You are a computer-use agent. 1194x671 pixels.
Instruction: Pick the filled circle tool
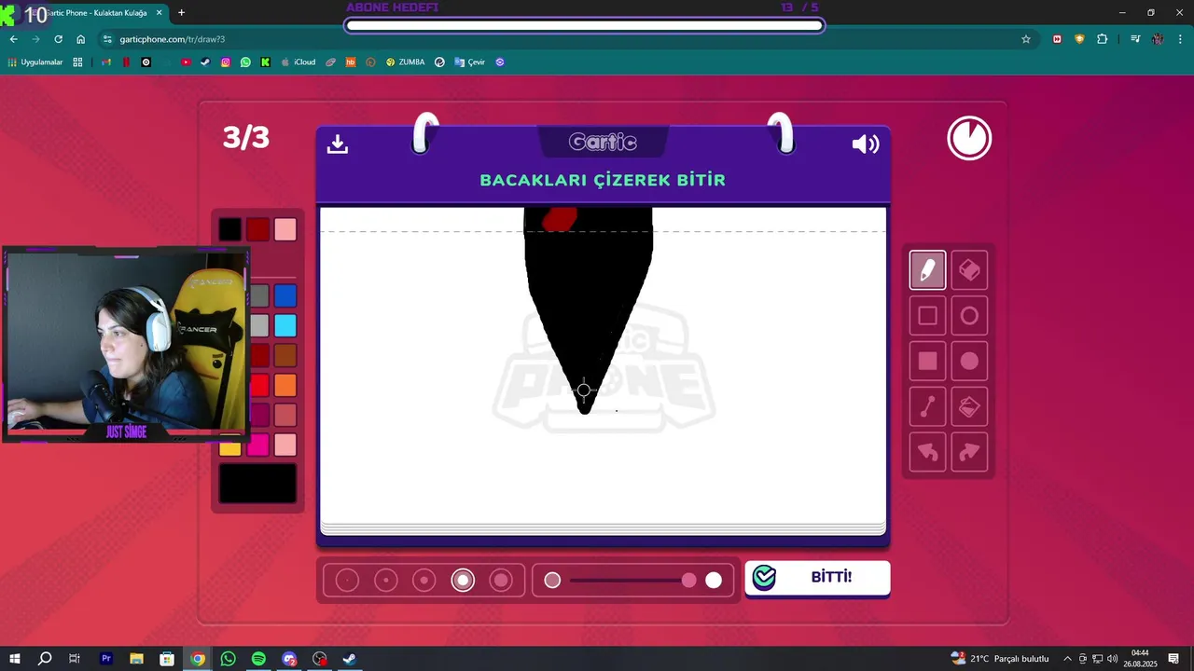(x=969, y=361)
